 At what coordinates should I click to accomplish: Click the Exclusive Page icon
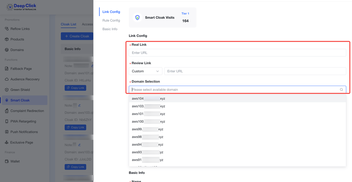coord(7,142)
